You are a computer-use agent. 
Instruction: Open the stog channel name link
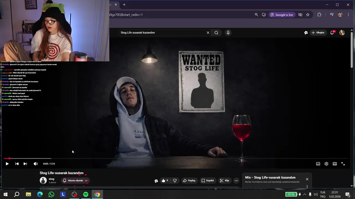pyautogui.click(x=51, y=179)
